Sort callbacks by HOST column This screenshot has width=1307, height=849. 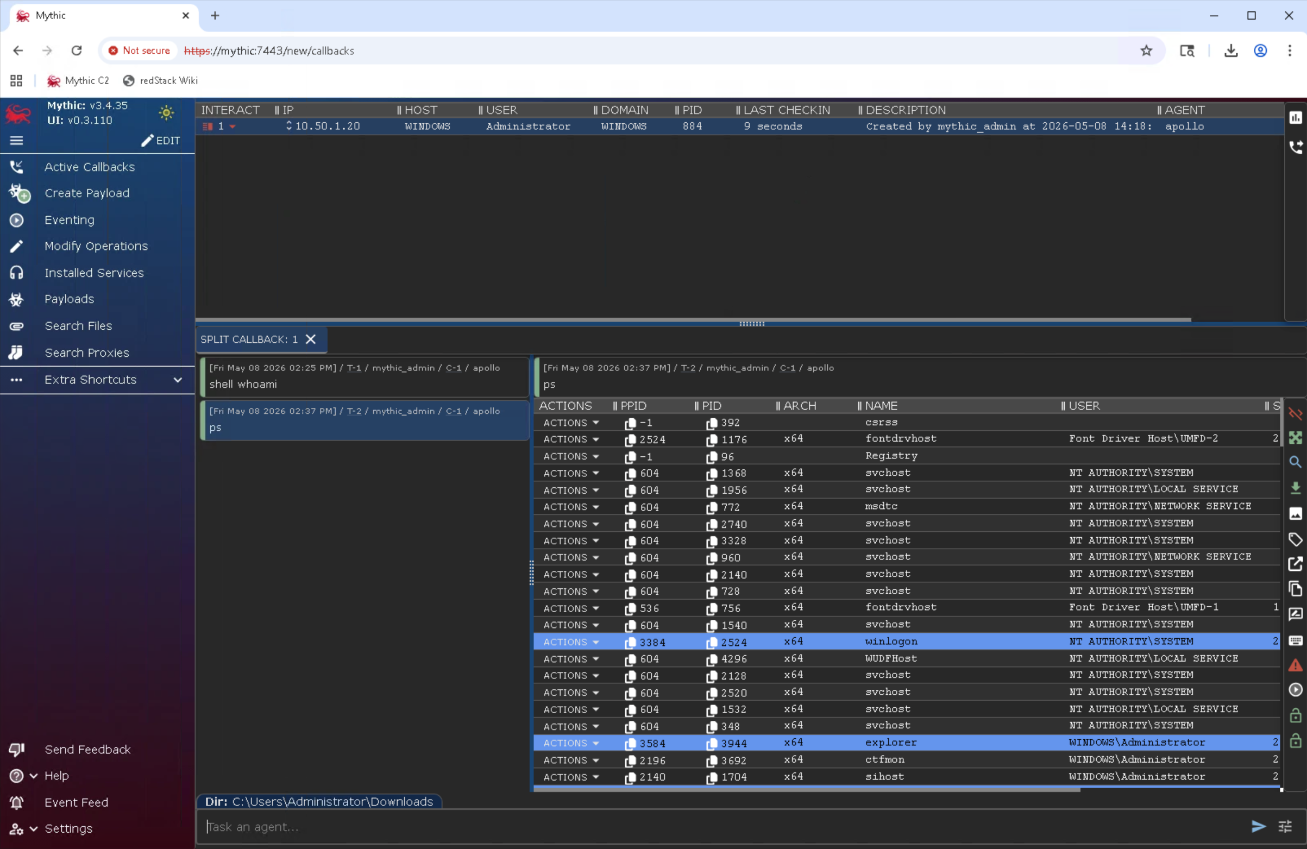[x=420, y=110]
